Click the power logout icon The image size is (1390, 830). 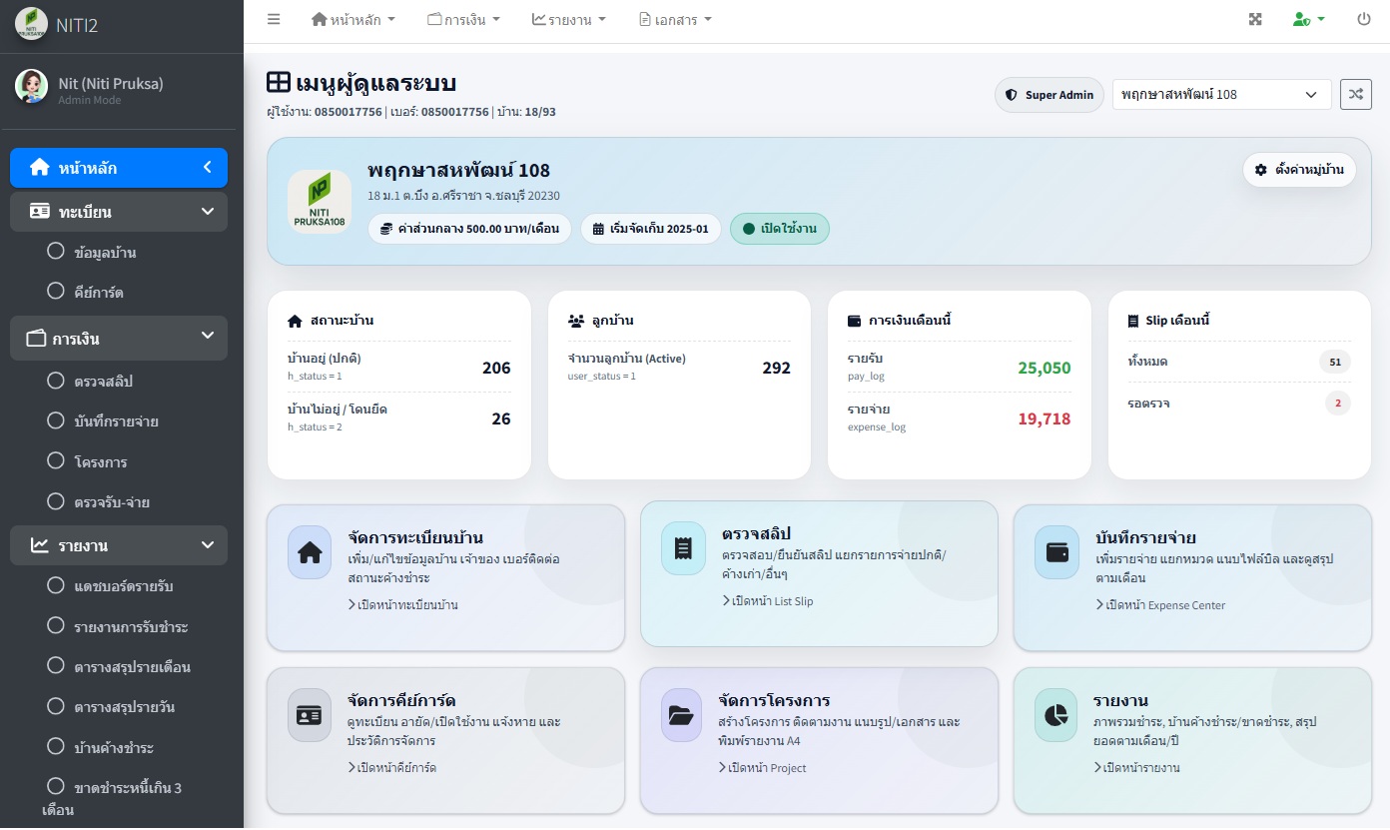tap(1363, 19)
